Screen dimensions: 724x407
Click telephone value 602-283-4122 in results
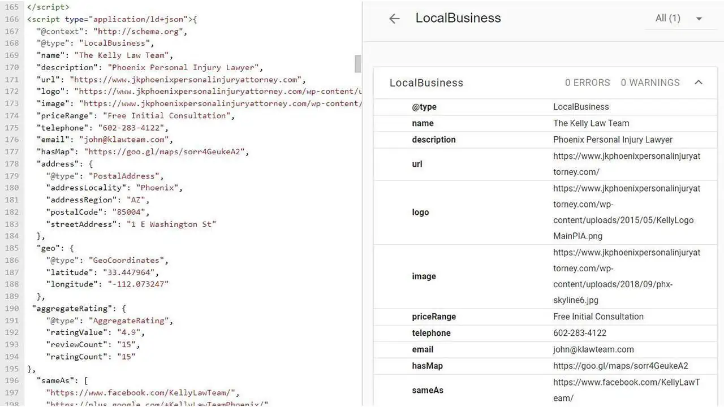580,333
